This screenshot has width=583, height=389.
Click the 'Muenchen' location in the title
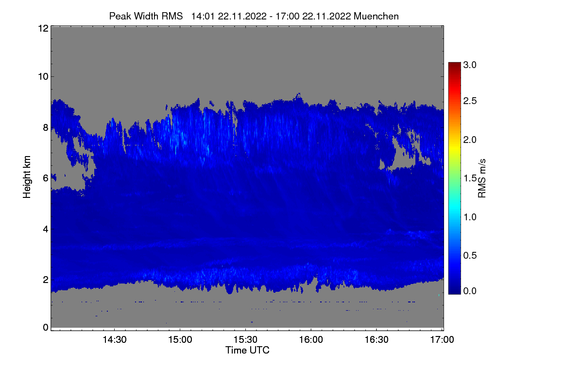click(x=377, y=16)
